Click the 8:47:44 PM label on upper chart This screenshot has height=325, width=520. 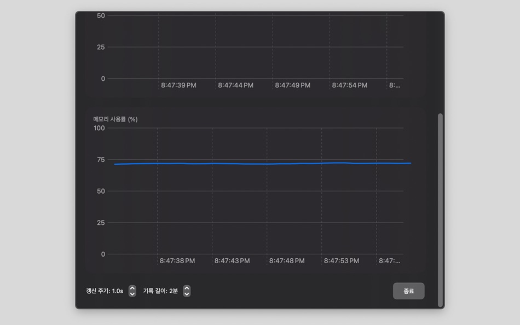click(x=235, y=85)
